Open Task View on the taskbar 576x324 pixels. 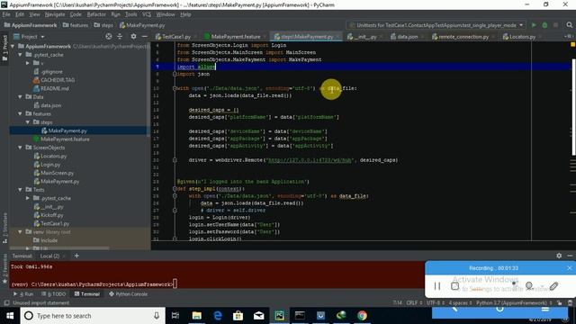pyautogui.click(x=175, y=316)
